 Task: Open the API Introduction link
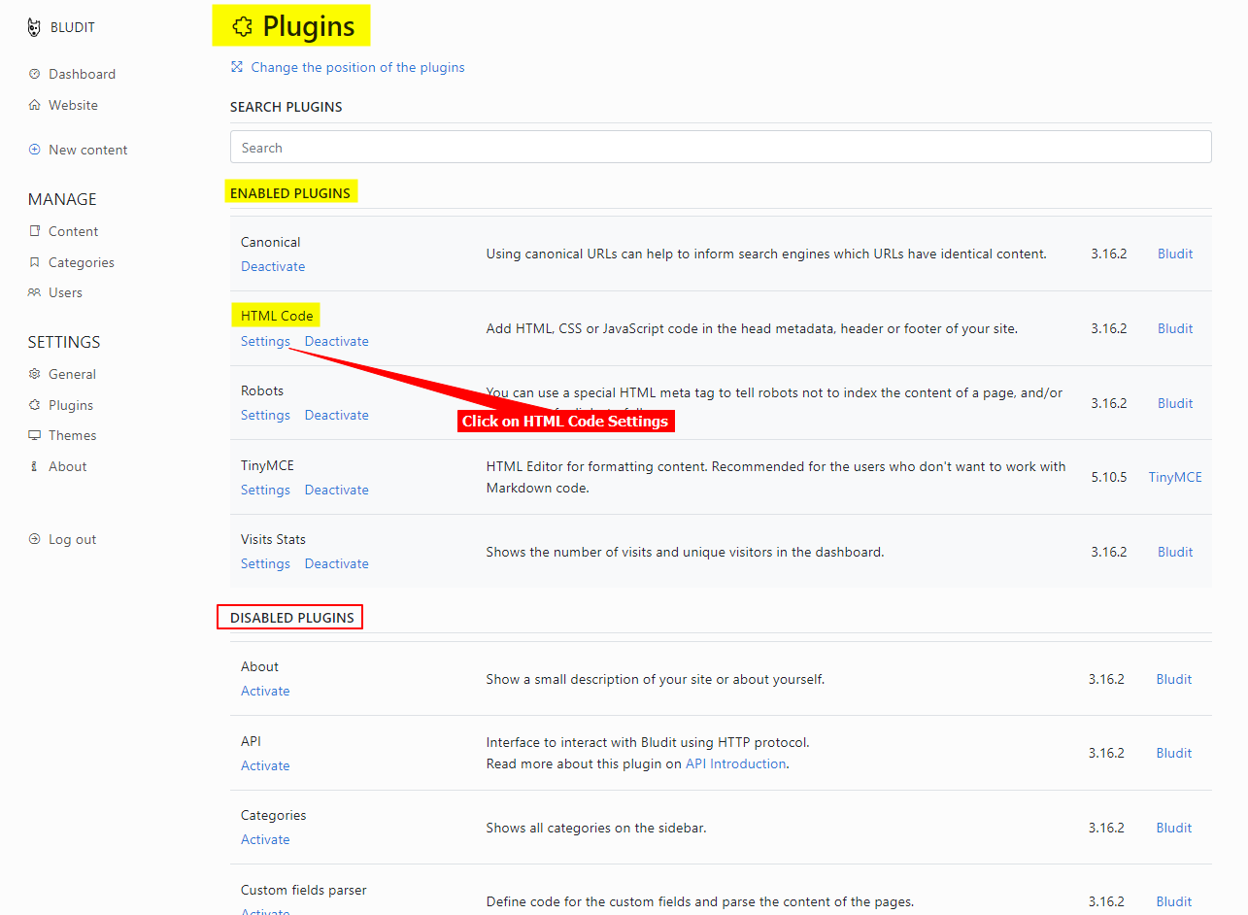pos(735,763)
